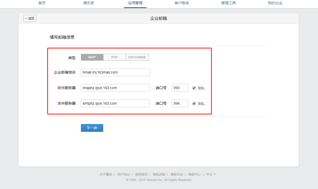Go to the 客户联系 tab
This screenshot has height=189, width=318.
pos(182,3)
